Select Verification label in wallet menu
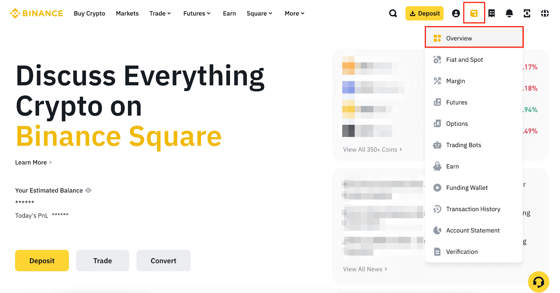This screenshot has width=560, height=293. pos(462,252)
